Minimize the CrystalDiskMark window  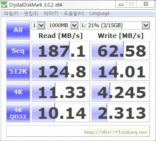tap(121, 4)
